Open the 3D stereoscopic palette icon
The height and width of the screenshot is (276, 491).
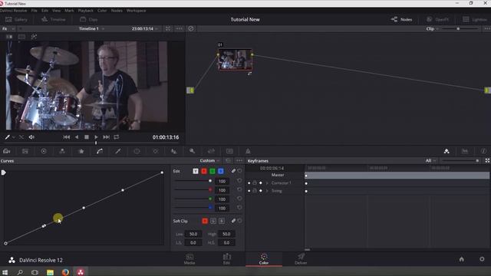coord(229,151)
